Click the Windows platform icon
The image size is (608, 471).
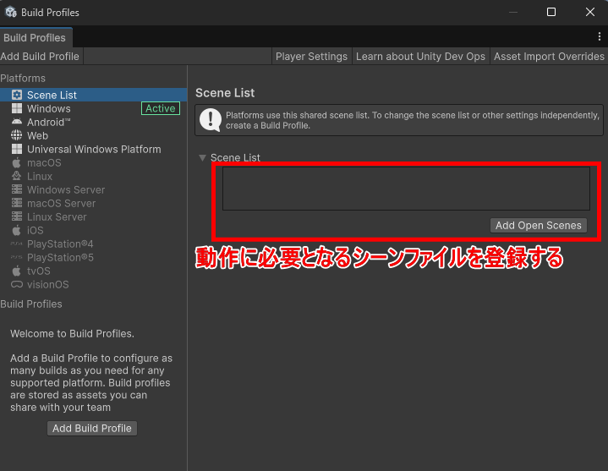point(17,108)
